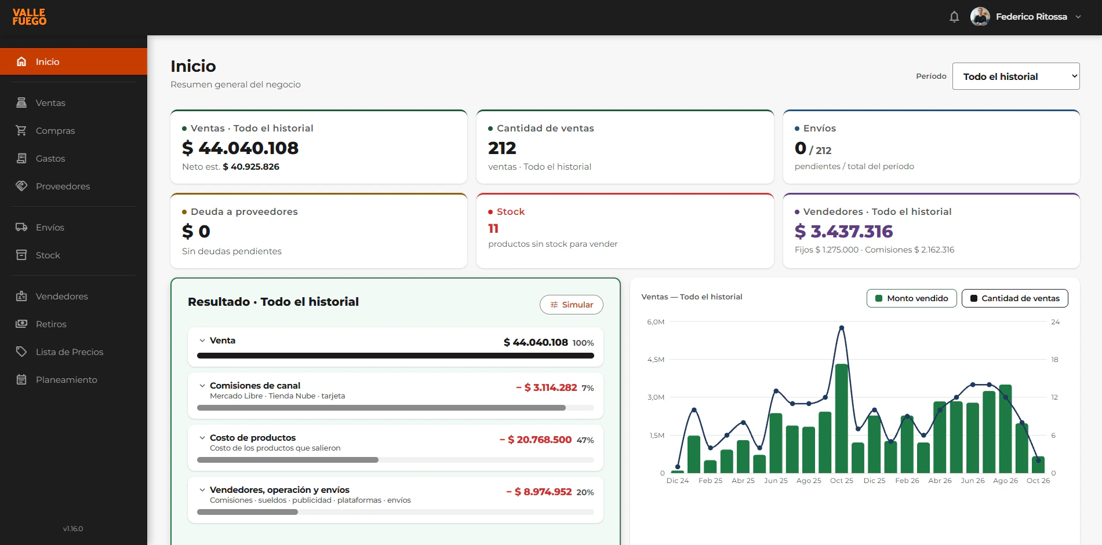Click Federico Ritossa profile avatar
The height and width of the screenshot is (545, 1102).
pyautogui.click(x=980, y=17)
